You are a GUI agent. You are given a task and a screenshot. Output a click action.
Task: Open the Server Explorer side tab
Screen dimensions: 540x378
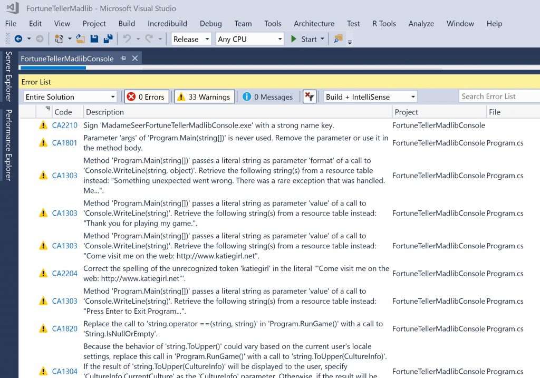(9, 76)
